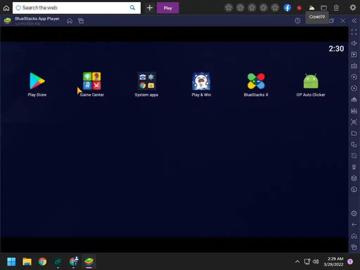Open the Facebook shortcut icon
360x270 pixels.
tap(287, 8)
